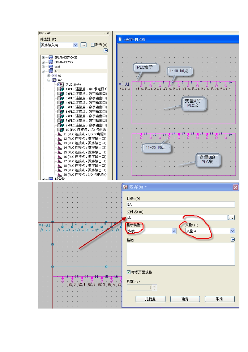This screenshot has height=352, width=248.
Task: Select row 6 (PLC 连接点, 数字输出口)
Action: 86,112
